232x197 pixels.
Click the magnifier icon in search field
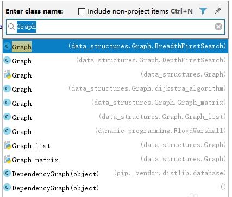[x=11, y=27]
